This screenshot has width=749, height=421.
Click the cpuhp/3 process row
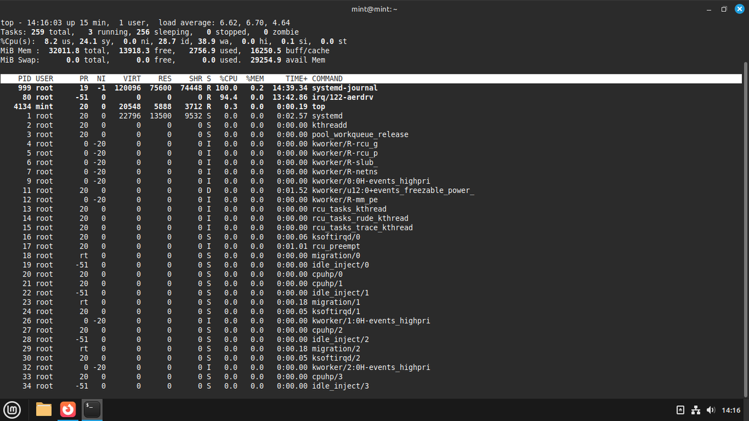coord(371,377)
